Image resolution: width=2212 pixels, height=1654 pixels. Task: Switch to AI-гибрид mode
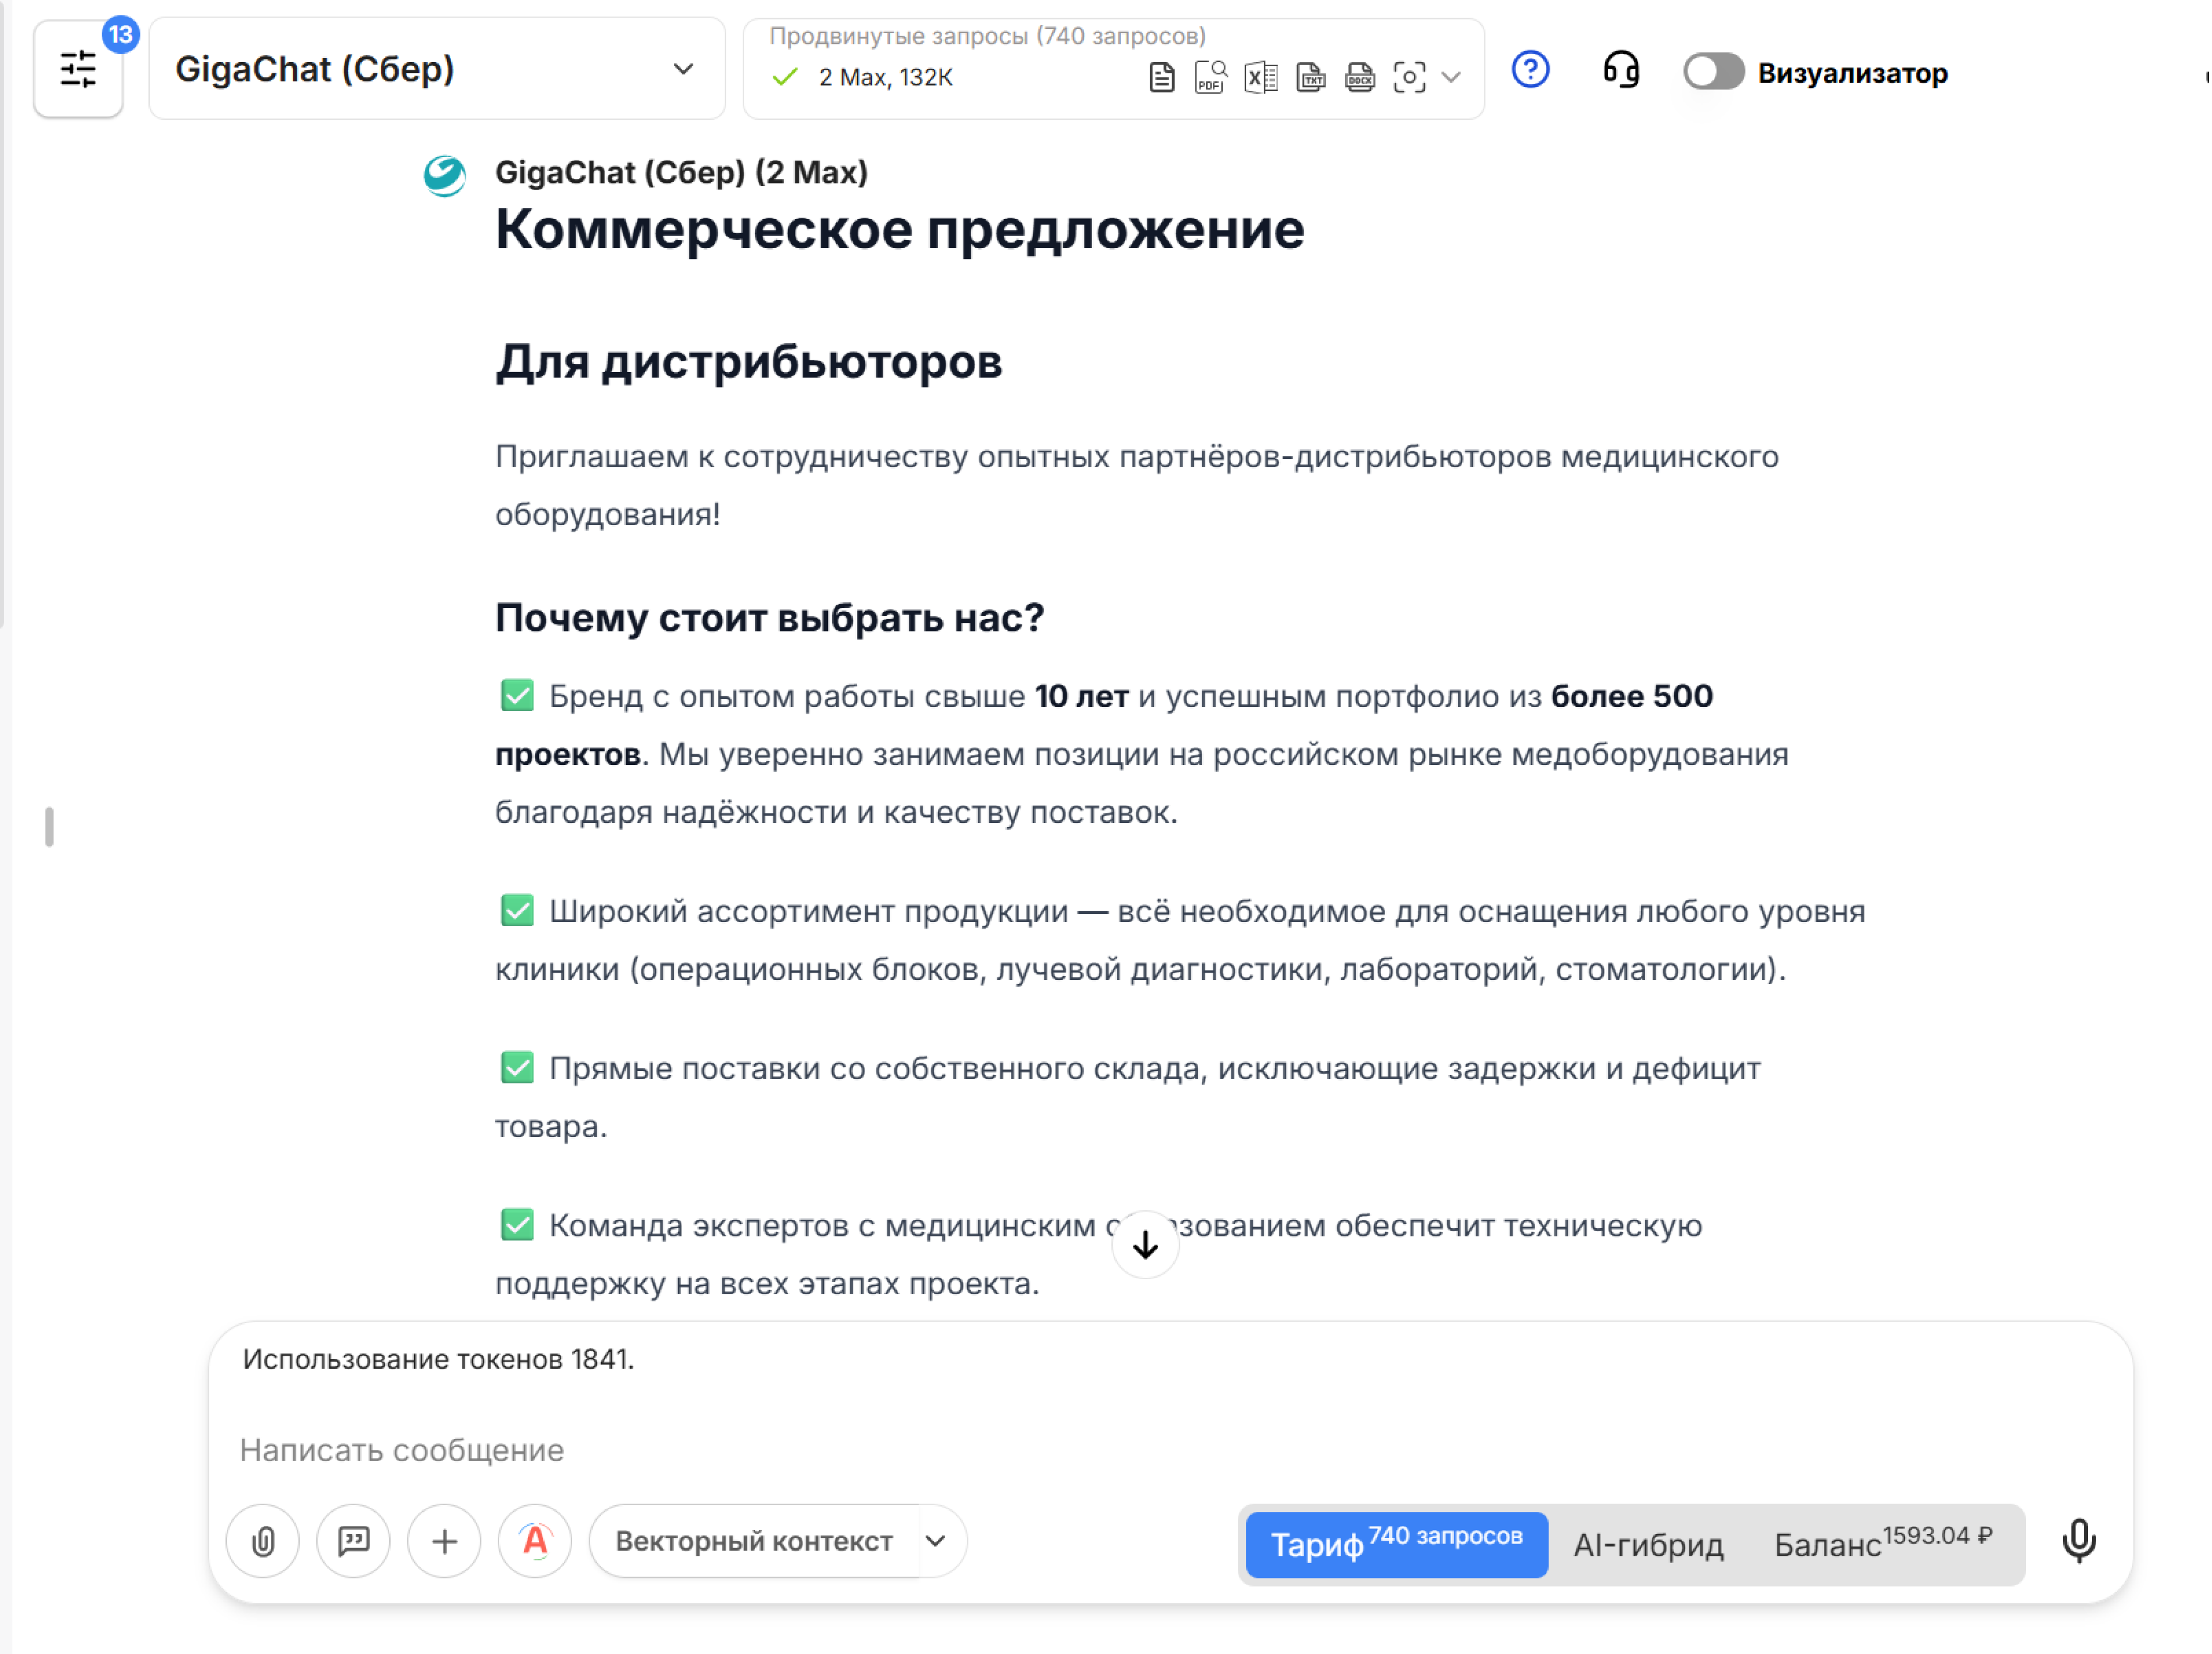pyautogui.click(x=1648, y=1544)
